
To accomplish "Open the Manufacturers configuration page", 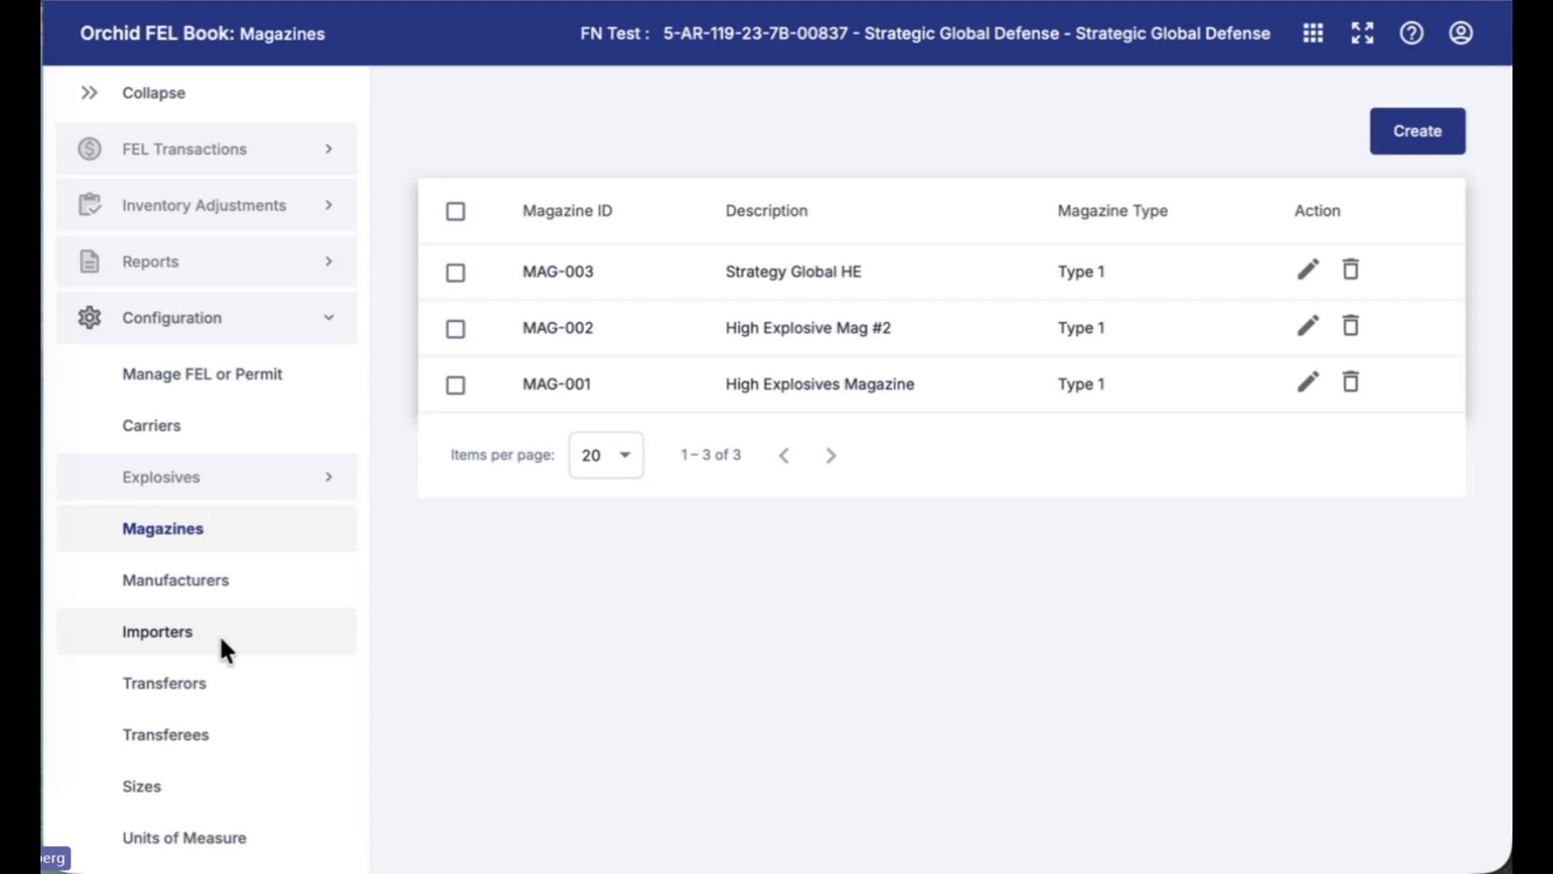I will tap(175, 580).
